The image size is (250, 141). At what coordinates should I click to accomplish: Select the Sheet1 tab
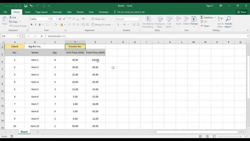[x=24, y=132]
